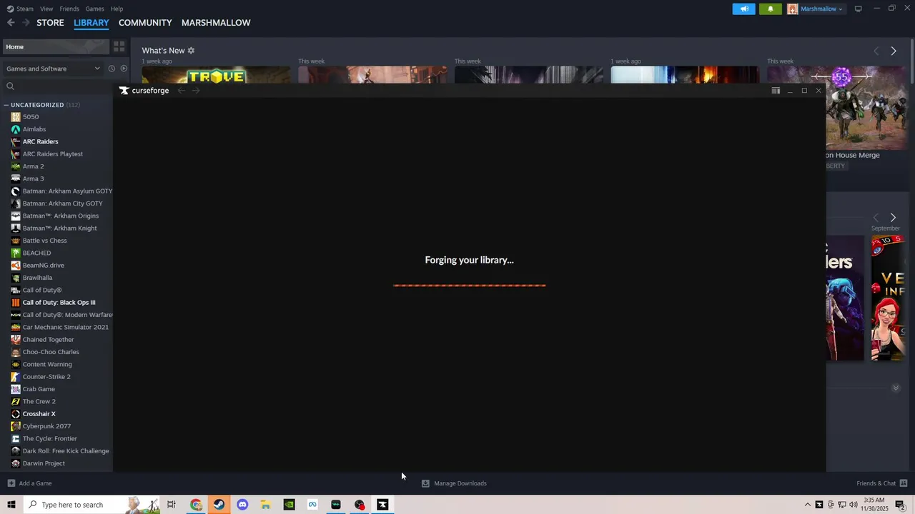Show next What's New items
The image size is (915, 514).
(x=894, y=51)
